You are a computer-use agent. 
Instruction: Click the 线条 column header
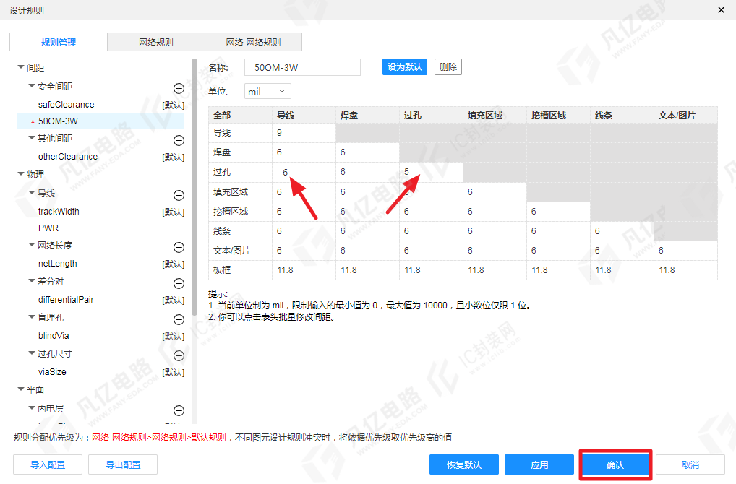pyautogui.click(x=622, y=116)
